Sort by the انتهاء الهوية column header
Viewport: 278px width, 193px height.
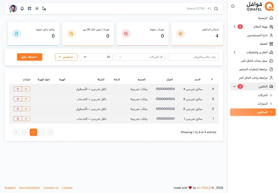(44, 79)
